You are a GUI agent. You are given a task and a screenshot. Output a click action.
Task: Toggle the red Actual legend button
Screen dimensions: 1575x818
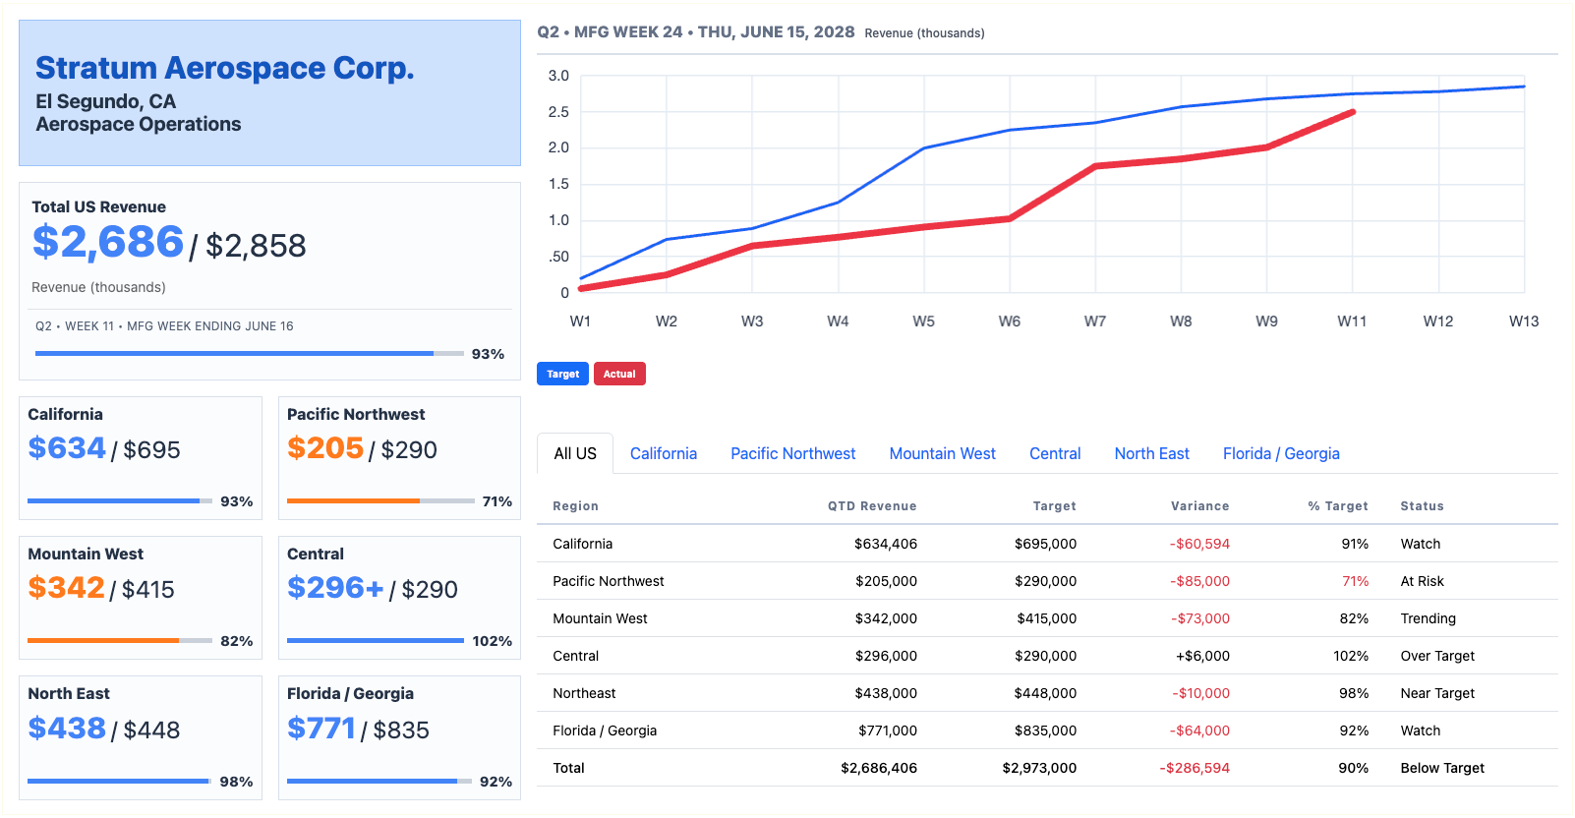tap(619, 374)
